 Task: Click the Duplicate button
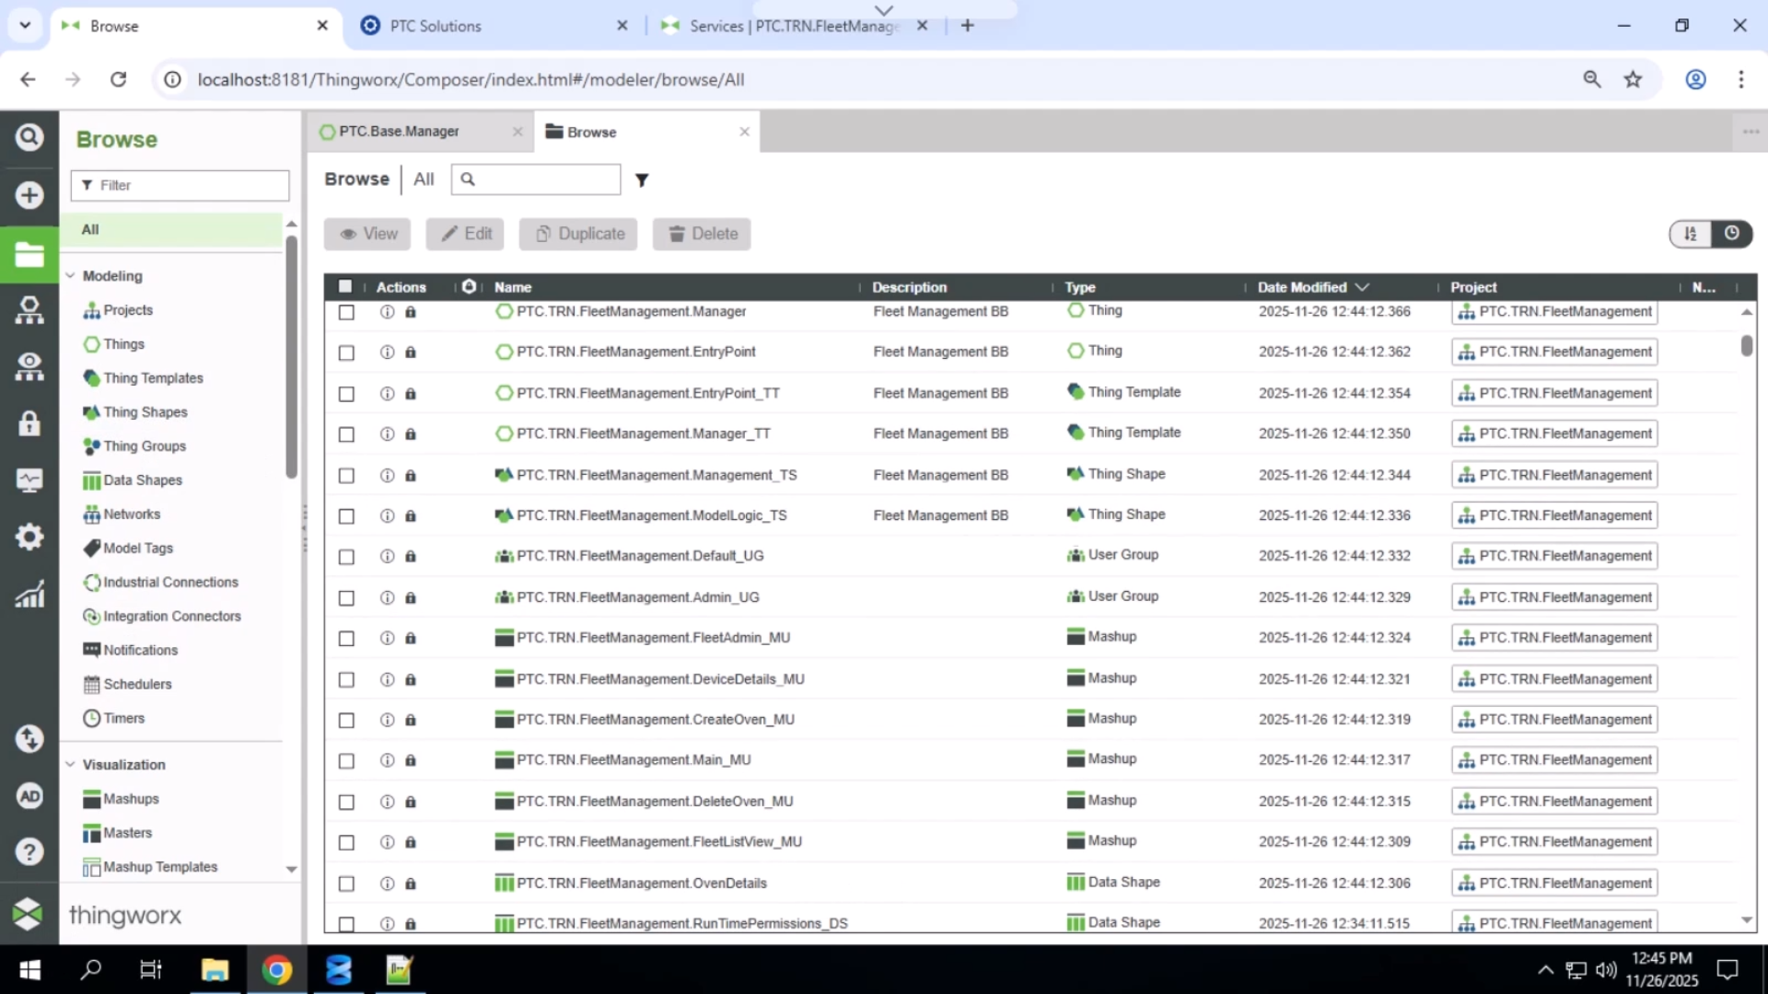click(x=578, y=234)
